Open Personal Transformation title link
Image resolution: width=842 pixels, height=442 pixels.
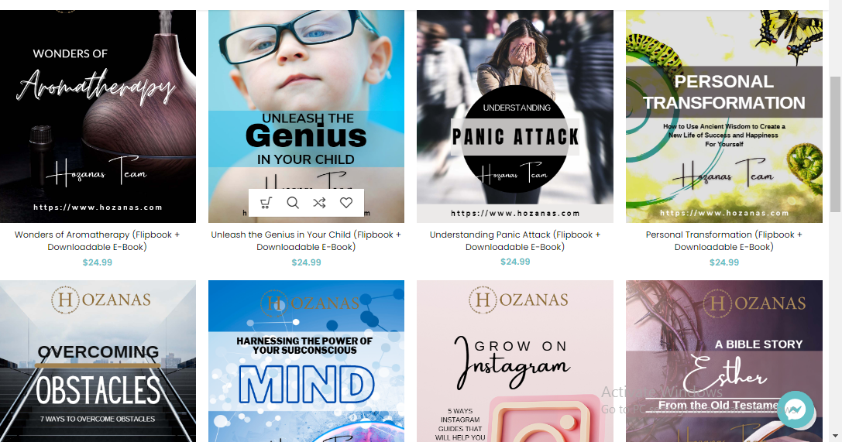[723, 241]
